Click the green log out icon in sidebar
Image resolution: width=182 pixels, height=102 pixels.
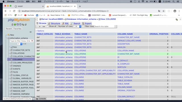tap(15, 25)
